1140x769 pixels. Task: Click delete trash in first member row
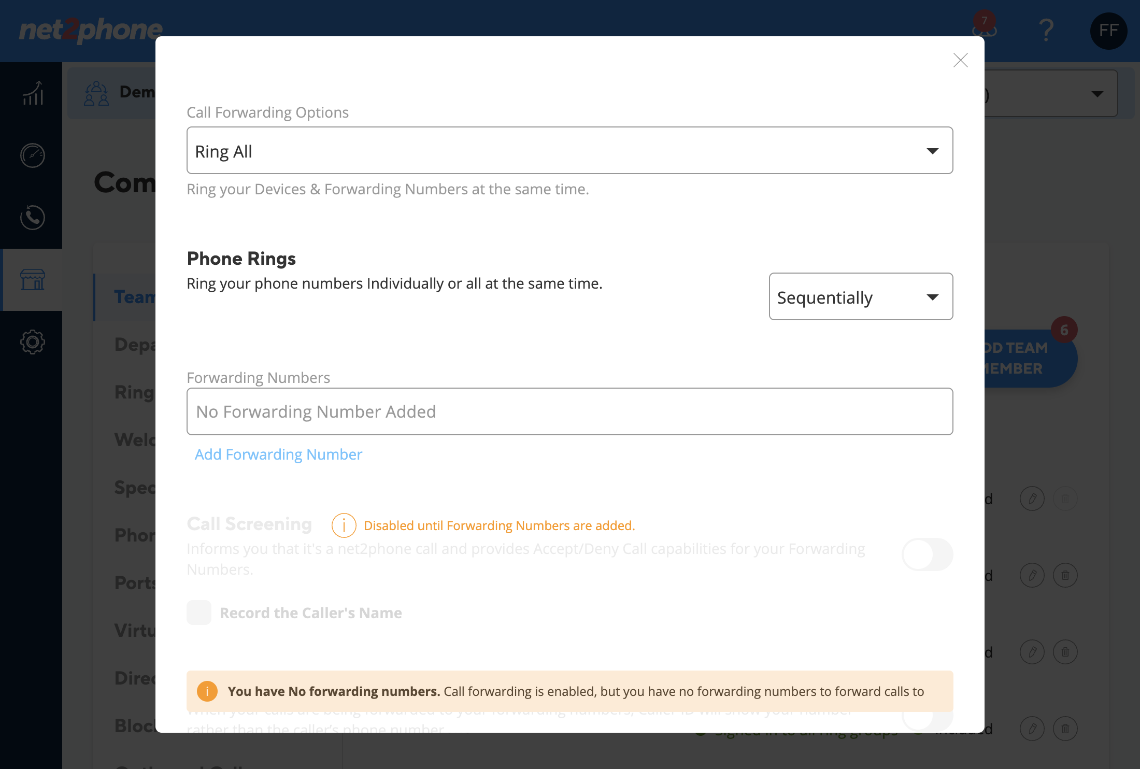click(1065, 499)
